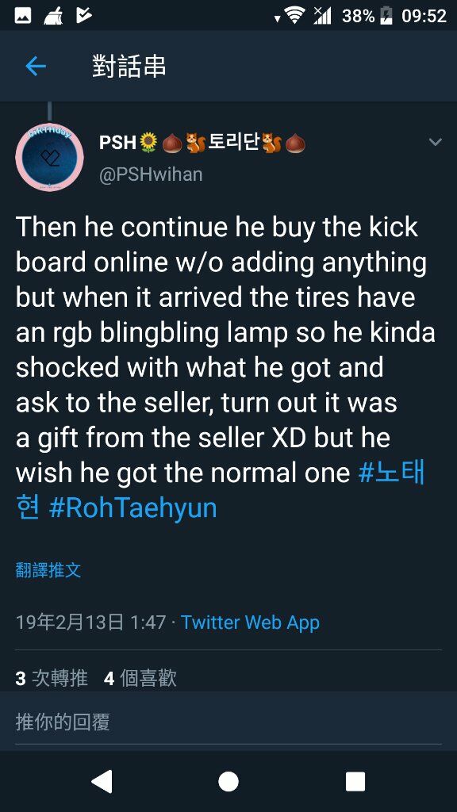Open the @PSHwihan handle
This screenshot has width=457, height=812.
[151, 174]
